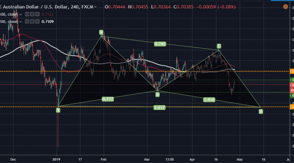The image size is (294, 163).
Task: Click the 1.416 ratio label
Action: point(209,100)
